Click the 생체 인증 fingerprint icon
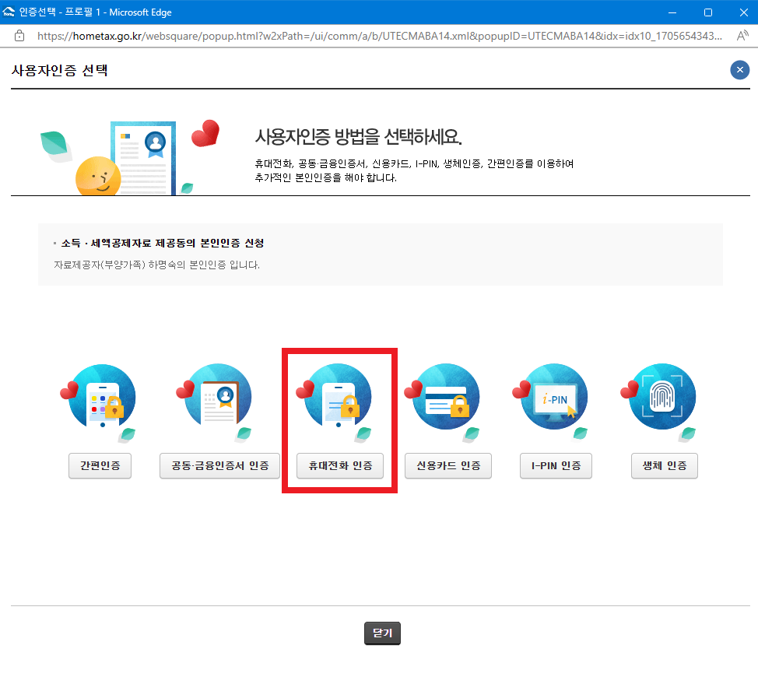758x698 pixels. pos(660,402)
